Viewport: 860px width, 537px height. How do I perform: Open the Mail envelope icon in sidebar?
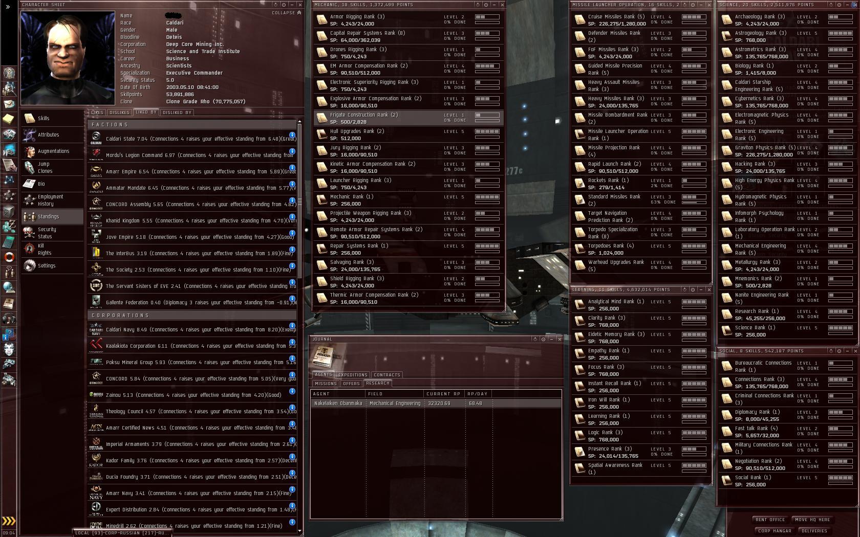[9, 104]
